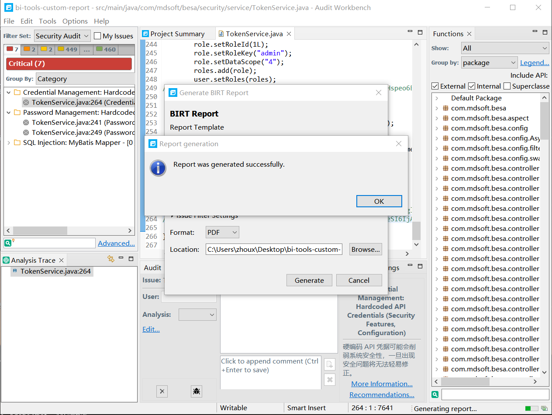Check the Superclasses API checkbox
Image resolution: width=552 pixels, height=415 pixels.
coord(507,86)
